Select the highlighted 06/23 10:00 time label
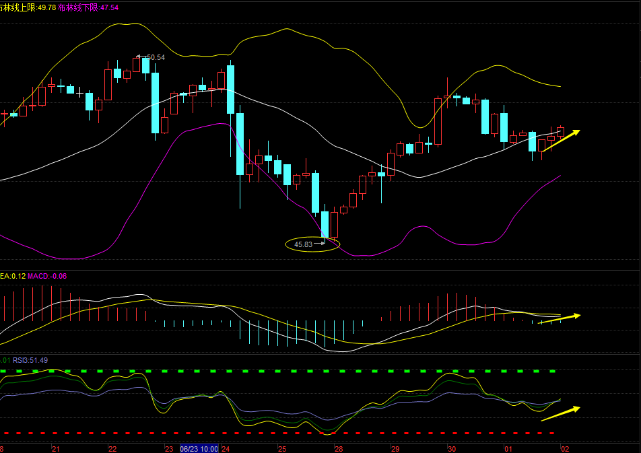Viewport: 641px width, 453px height. pos(199,449)
